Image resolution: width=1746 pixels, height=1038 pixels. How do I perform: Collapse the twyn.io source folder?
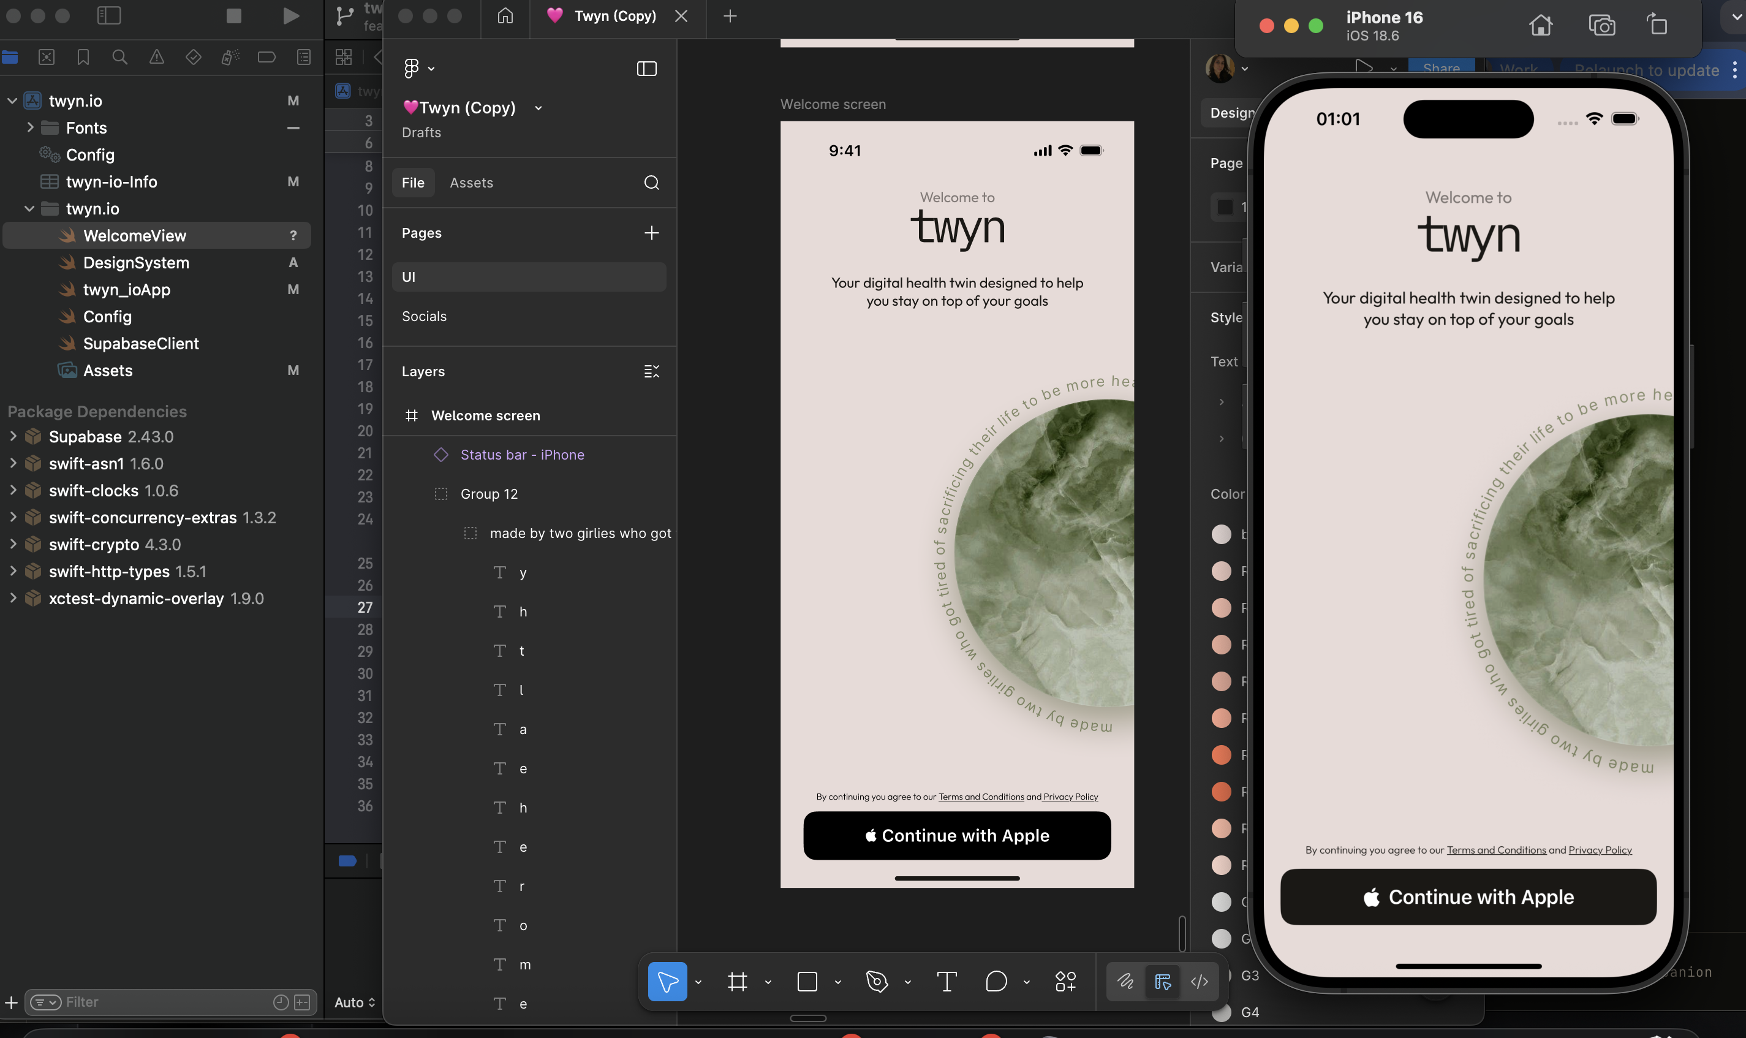[29, 208]
